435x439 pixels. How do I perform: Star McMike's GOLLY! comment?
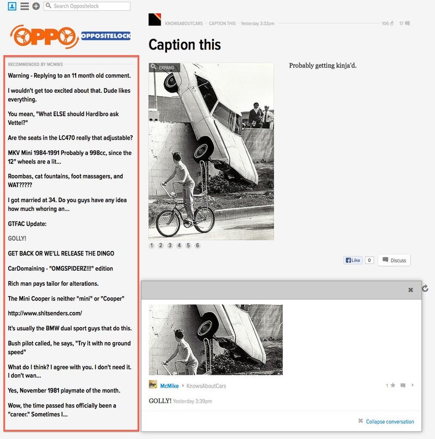pos(393,385)
